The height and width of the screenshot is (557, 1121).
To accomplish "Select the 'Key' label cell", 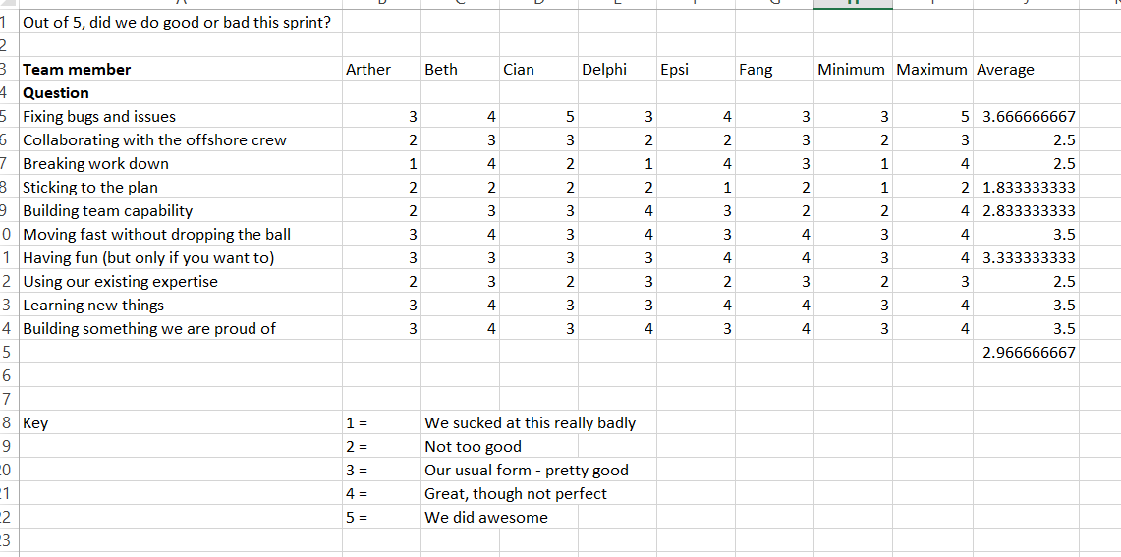I will pos(35,423).
